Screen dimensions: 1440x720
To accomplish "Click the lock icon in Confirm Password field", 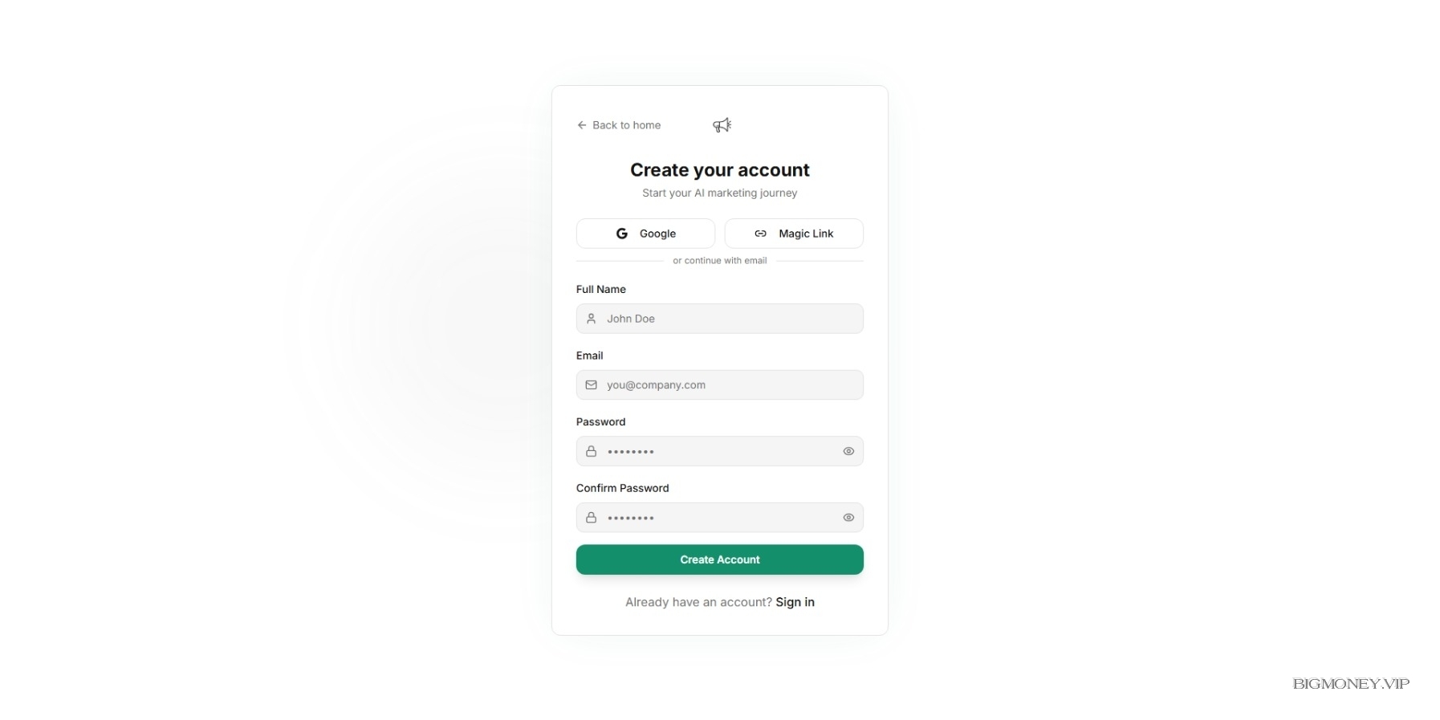I will click(x=592, y=518).
